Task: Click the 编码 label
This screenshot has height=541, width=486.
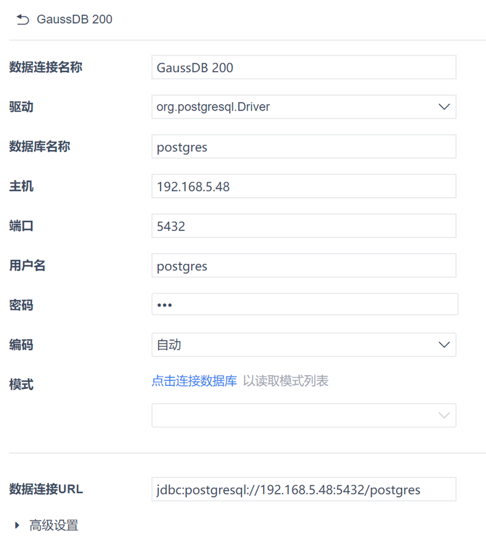Action: pyautogui.click(x=21, y=345)
